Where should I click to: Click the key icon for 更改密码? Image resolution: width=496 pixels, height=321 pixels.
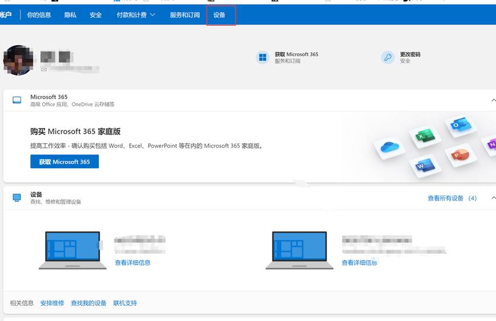click(388, 57)
